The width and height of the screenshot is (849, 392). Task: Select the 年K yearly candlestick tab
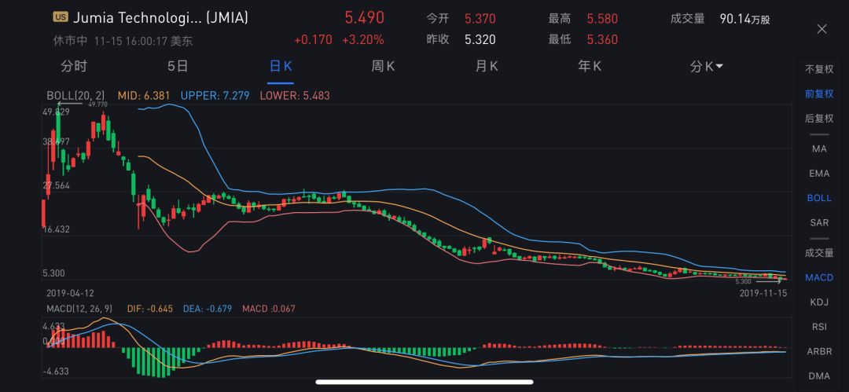590,67
